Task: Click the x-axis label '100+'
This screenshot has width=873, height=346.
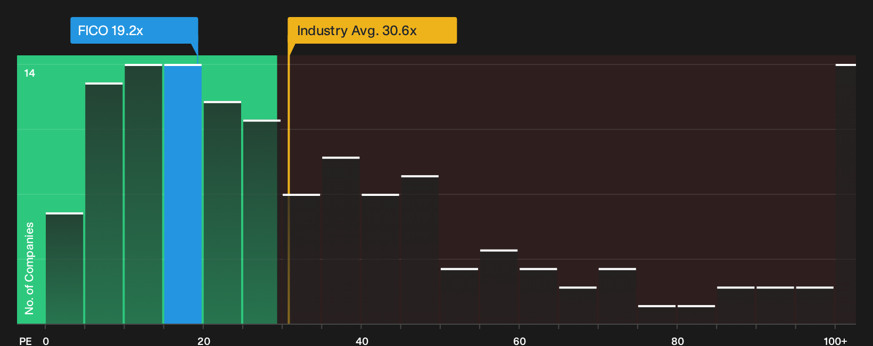Action: (835, 341)
